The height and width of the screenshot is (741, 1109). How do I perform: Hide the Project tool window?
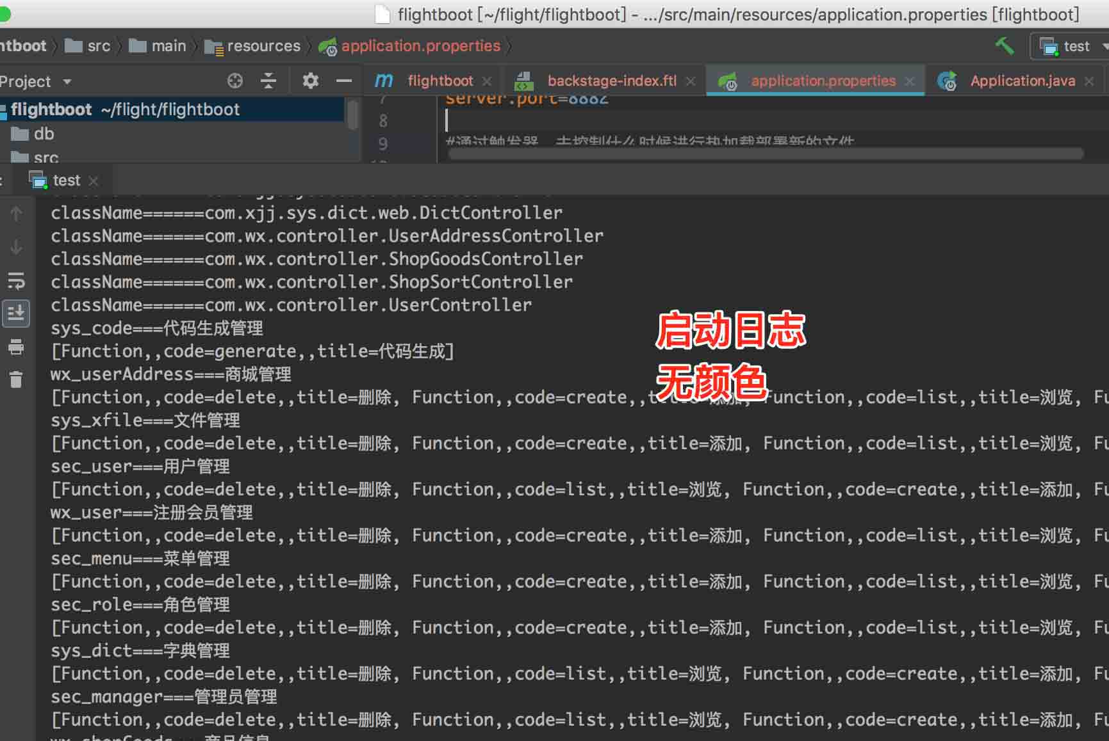click(344, 81)
